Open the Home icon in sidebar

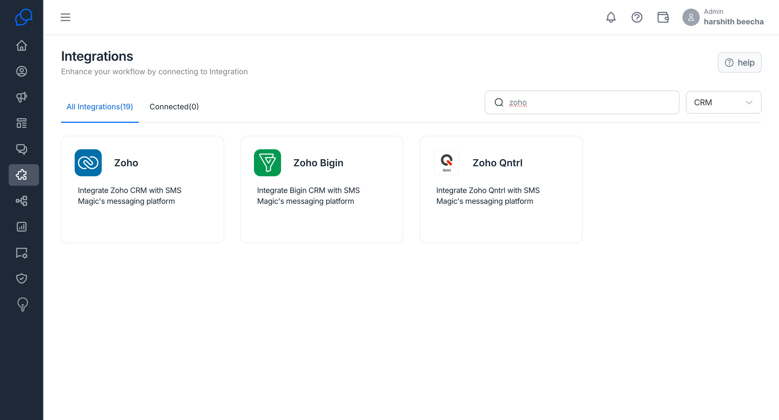point(21,46)
